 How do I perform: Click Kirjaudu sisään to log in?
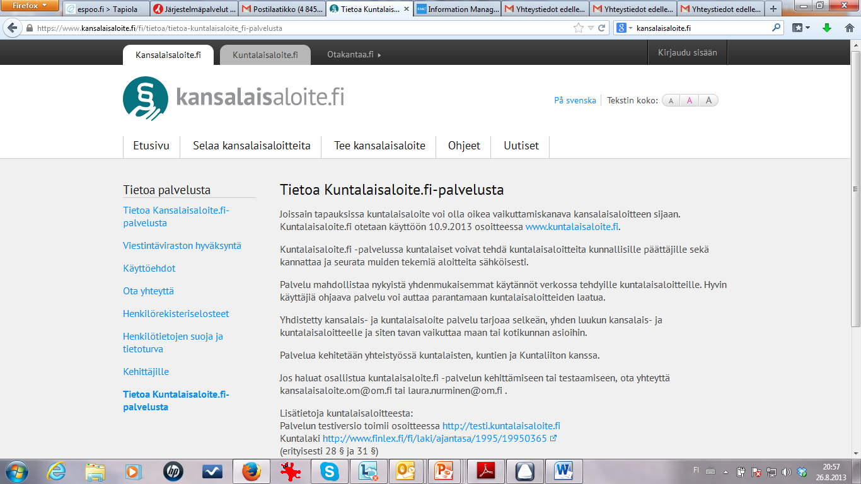click(688, 53)
